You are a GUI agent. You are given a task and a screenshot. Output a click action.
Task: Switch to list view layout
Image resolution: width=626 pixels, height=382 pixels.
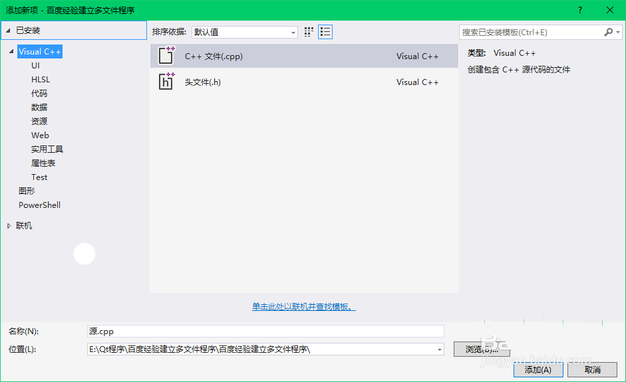(325, 32)
